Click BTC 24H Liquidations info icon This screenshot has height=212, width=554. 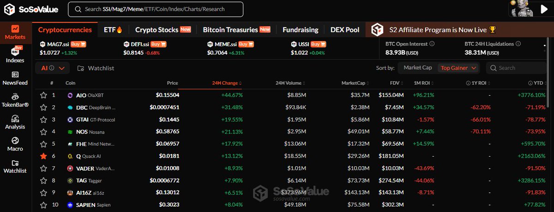click(518, 44)
